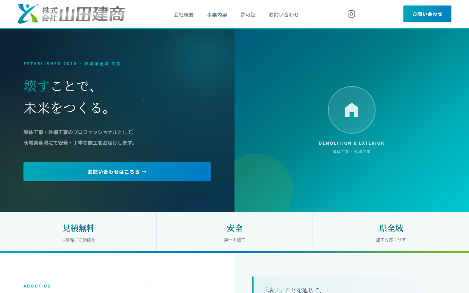Go to 事業内容 in the navigation
The width and height of the screenshot is (469, 293).
click(x=217, y=15)
